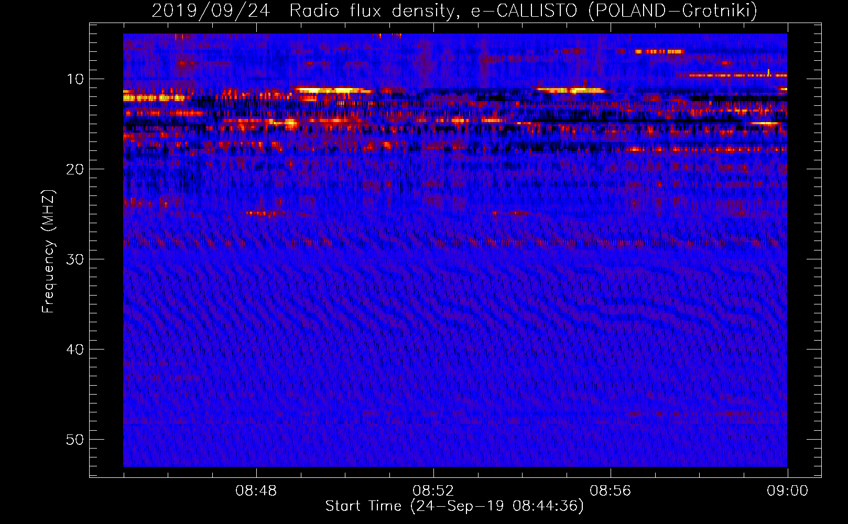Screen dimensions: 848x524
Task: Select the 09:00 time tick label
Action: click(788, 491)
